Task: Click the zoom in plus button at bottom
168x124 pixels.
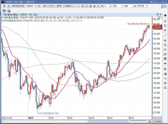Action: (x=149, y=121)
